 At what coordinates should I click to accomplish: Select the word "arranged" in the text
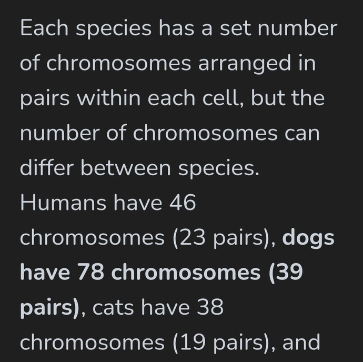coord(245,63)
